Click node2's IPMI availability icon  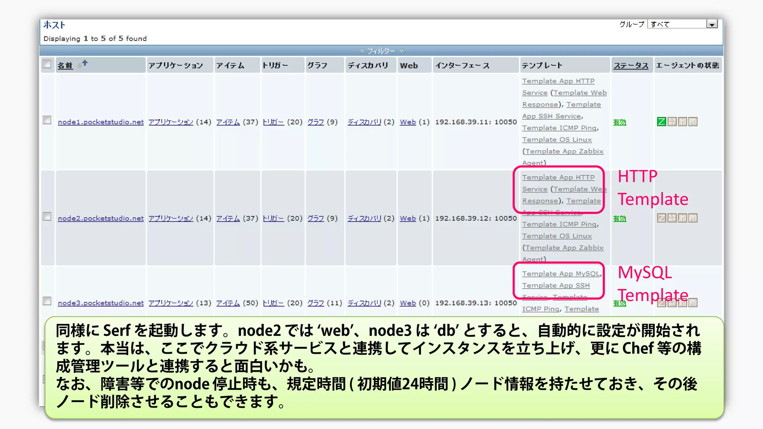click(693, 218)
